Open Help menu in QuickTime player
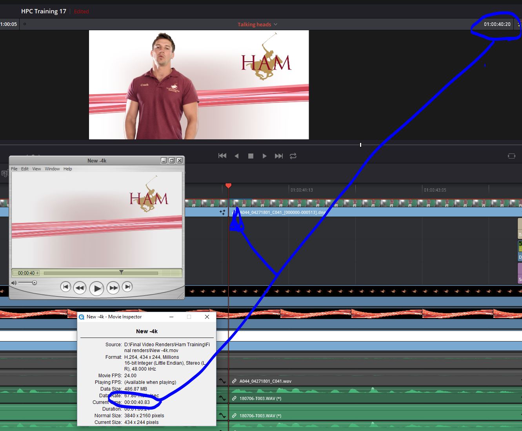This screenshot has width=522, height=431. (x=68, y=169)
